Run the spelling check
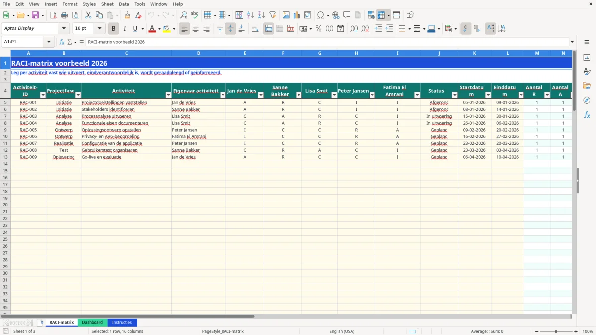 [x=195, y=15]
